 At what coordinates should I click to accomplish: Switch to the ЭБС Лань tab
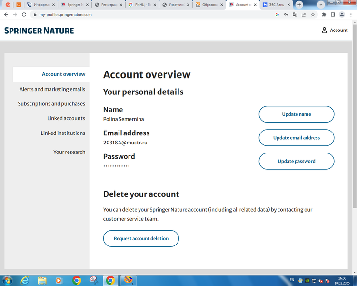[x=277, y=5]
